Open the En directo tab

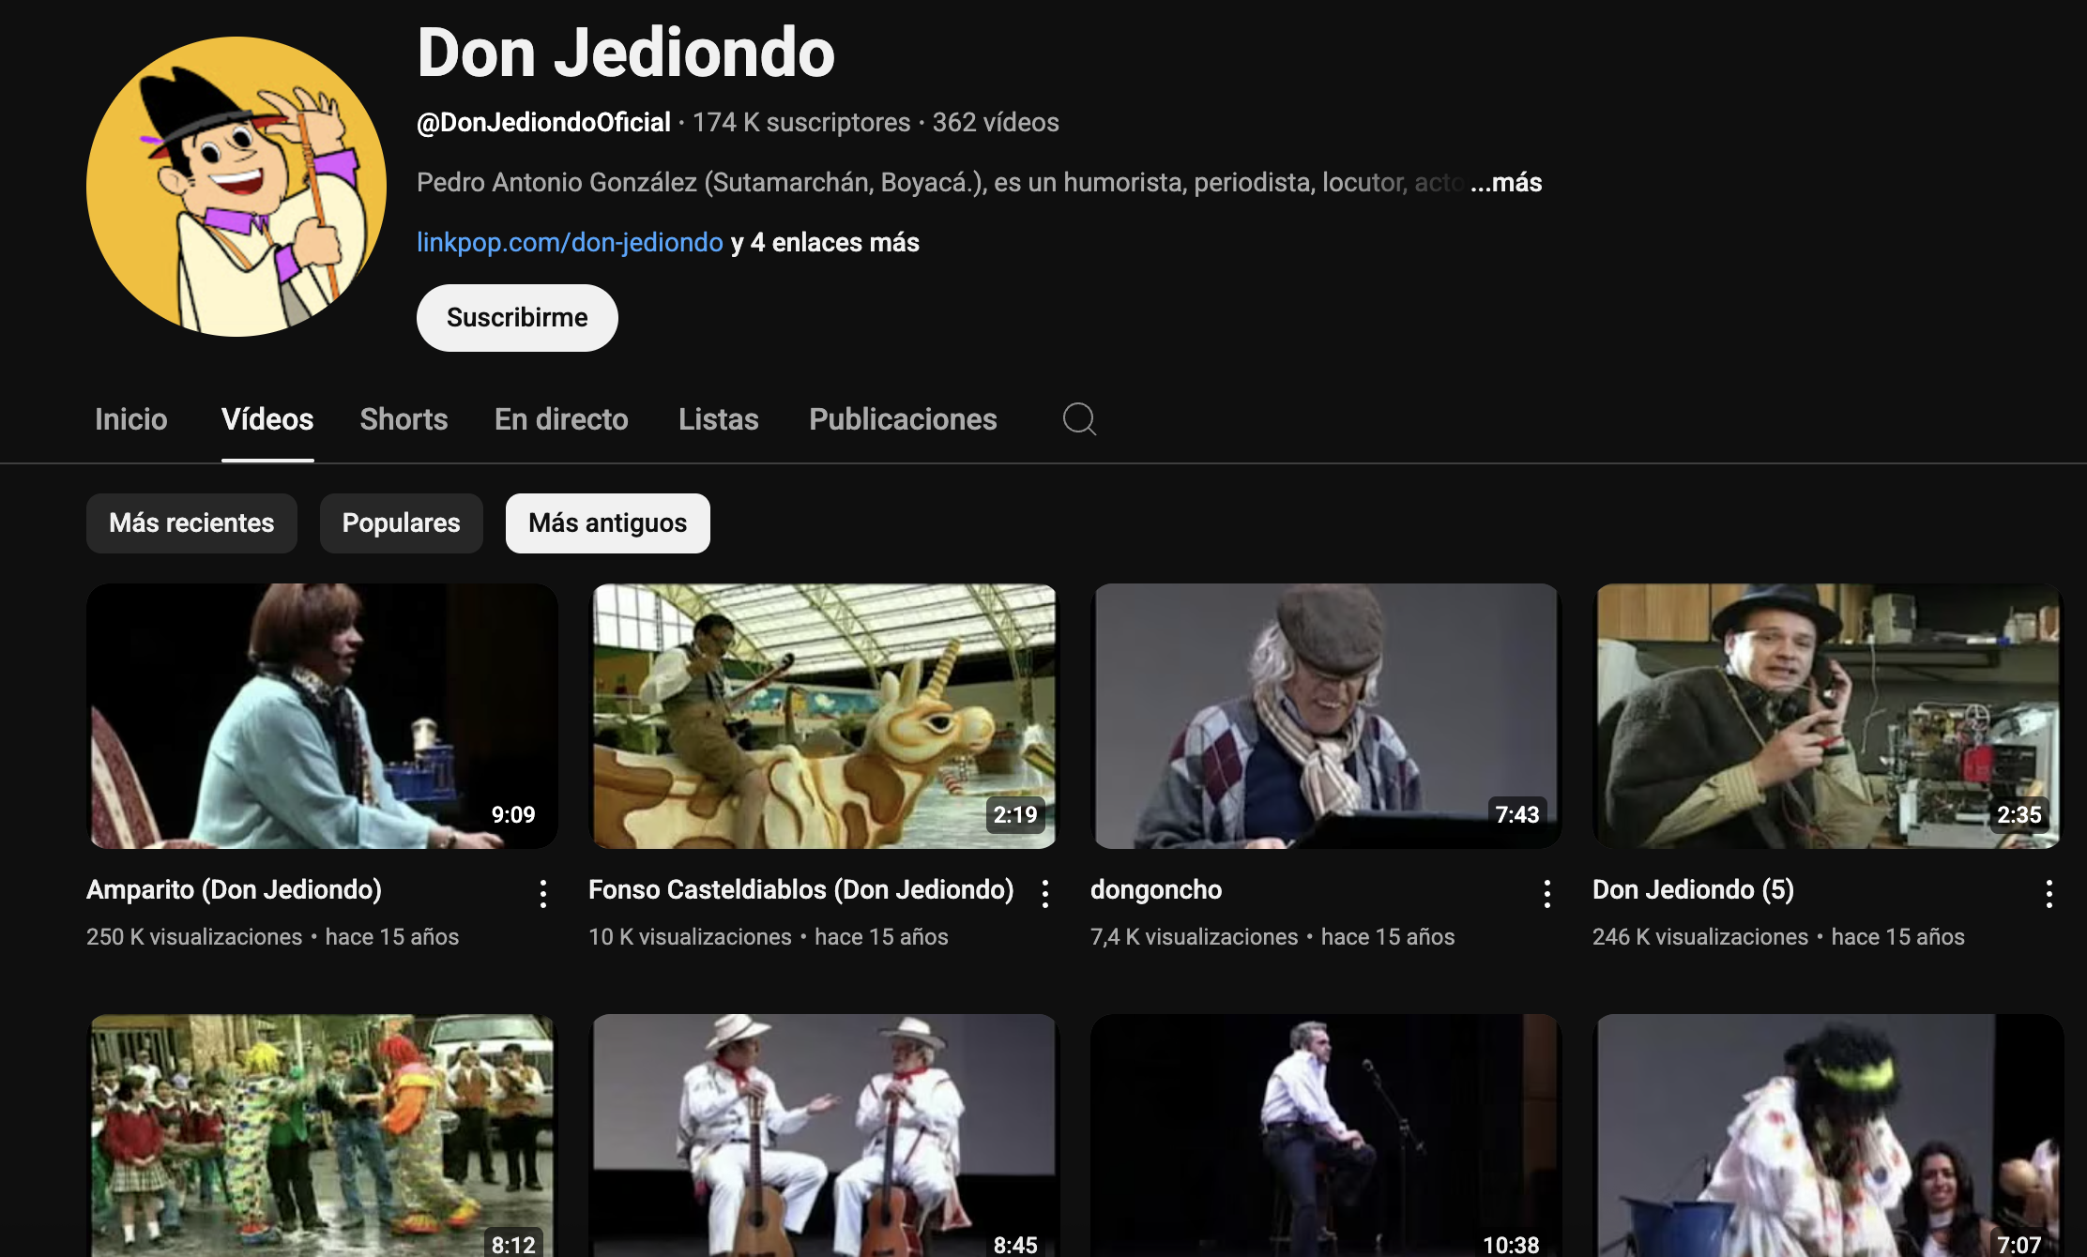[561, 418]
